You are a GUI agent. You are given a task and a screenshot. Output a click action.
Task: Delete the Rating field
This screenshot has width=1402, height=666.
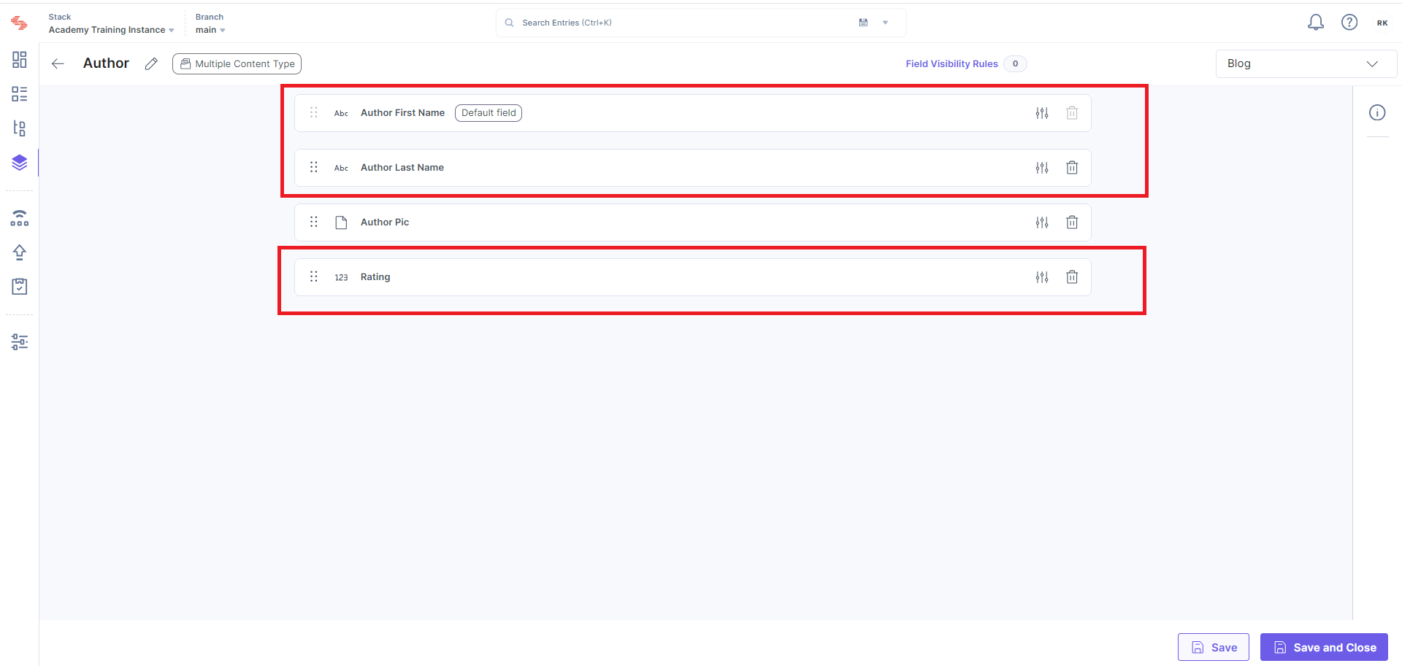click(1072, 277)
